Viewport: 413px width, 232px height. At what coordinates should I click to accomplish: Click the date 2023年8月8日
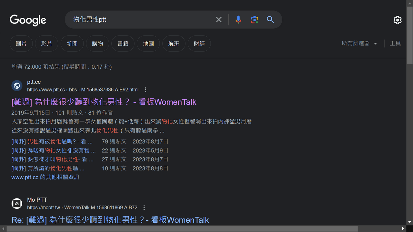tap(150, 168)
